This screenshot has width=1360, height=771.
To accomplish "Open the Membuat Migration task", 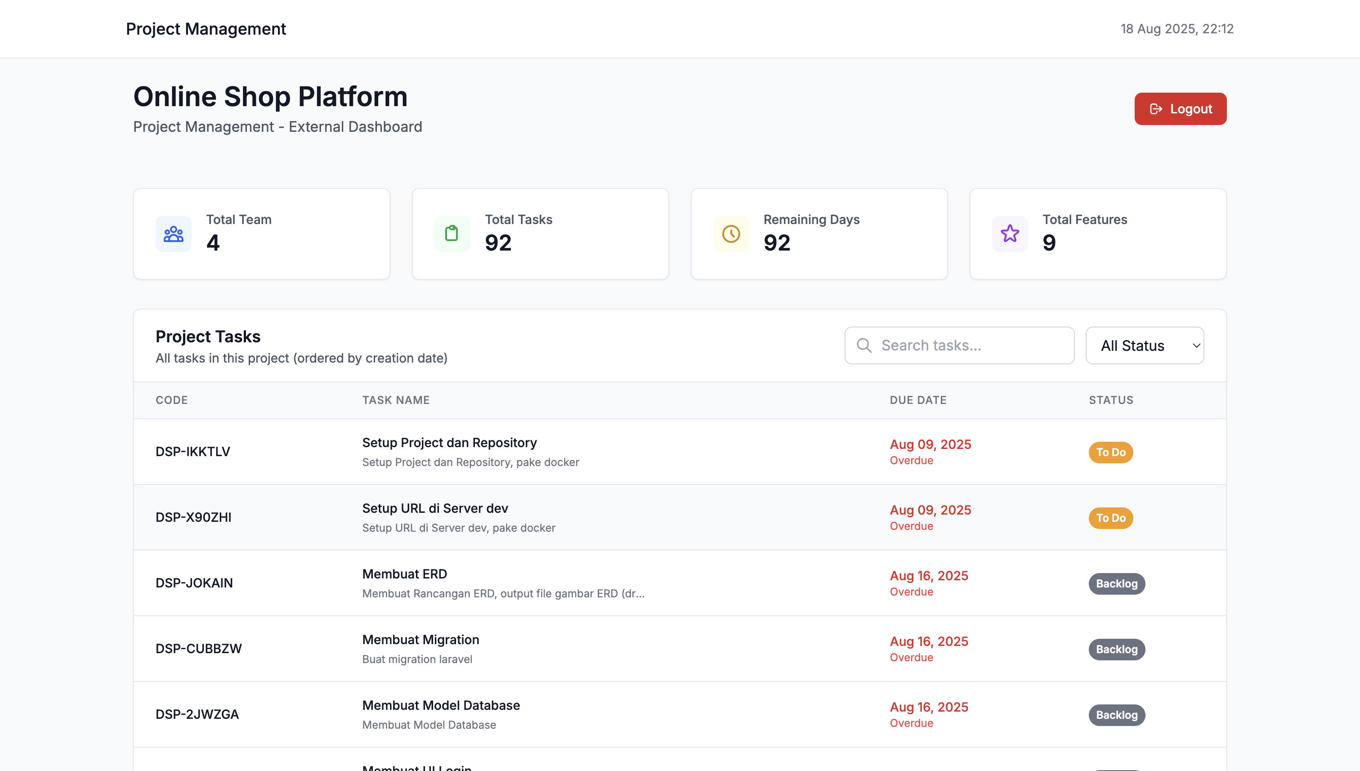I will (421, 640).
